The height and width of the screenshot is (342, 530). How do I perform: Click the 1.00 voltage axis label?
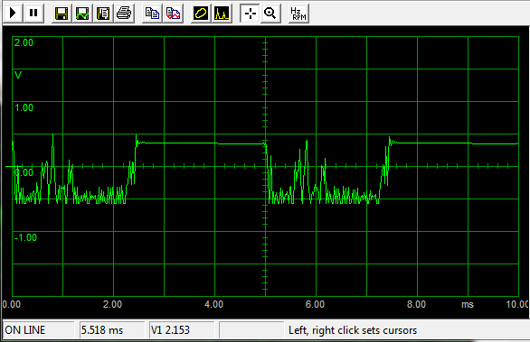(x=24, y=108)
